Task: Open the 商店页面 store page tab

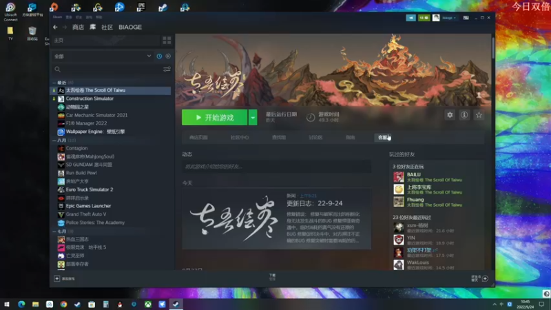Action: tap(198, 137)
